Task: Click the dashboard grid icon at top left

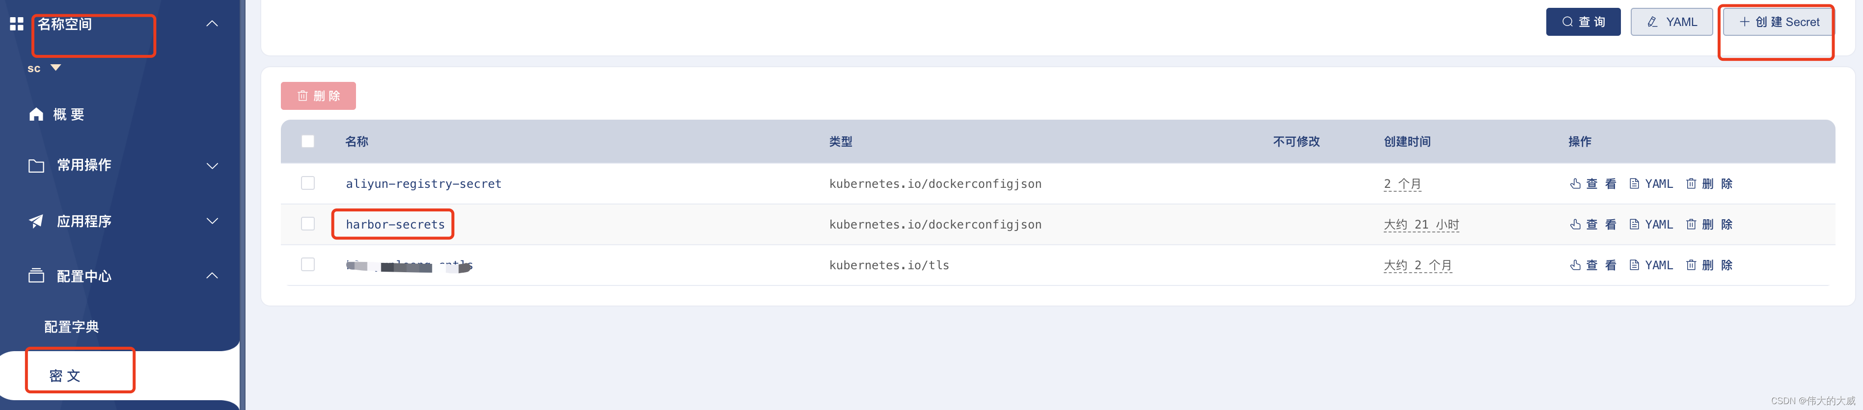Action: point(16,23)
